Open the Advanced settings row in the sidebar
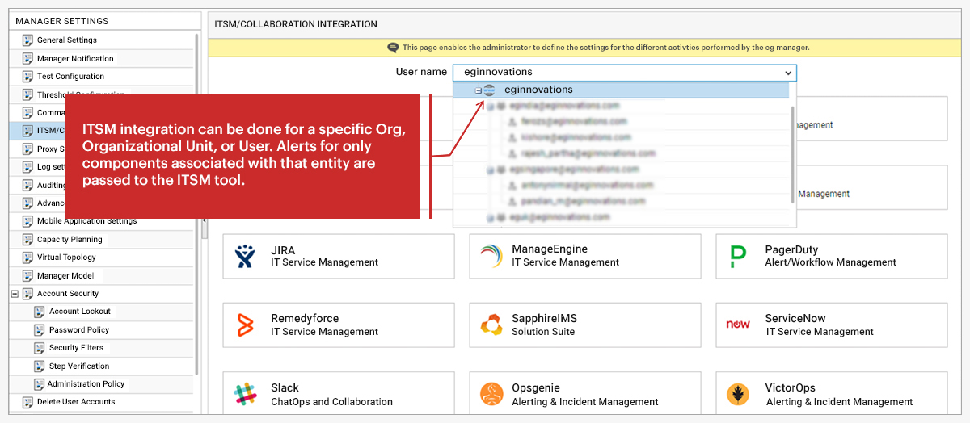The height and width of the screenshot is (423, 970). click(x=37, y=203)
